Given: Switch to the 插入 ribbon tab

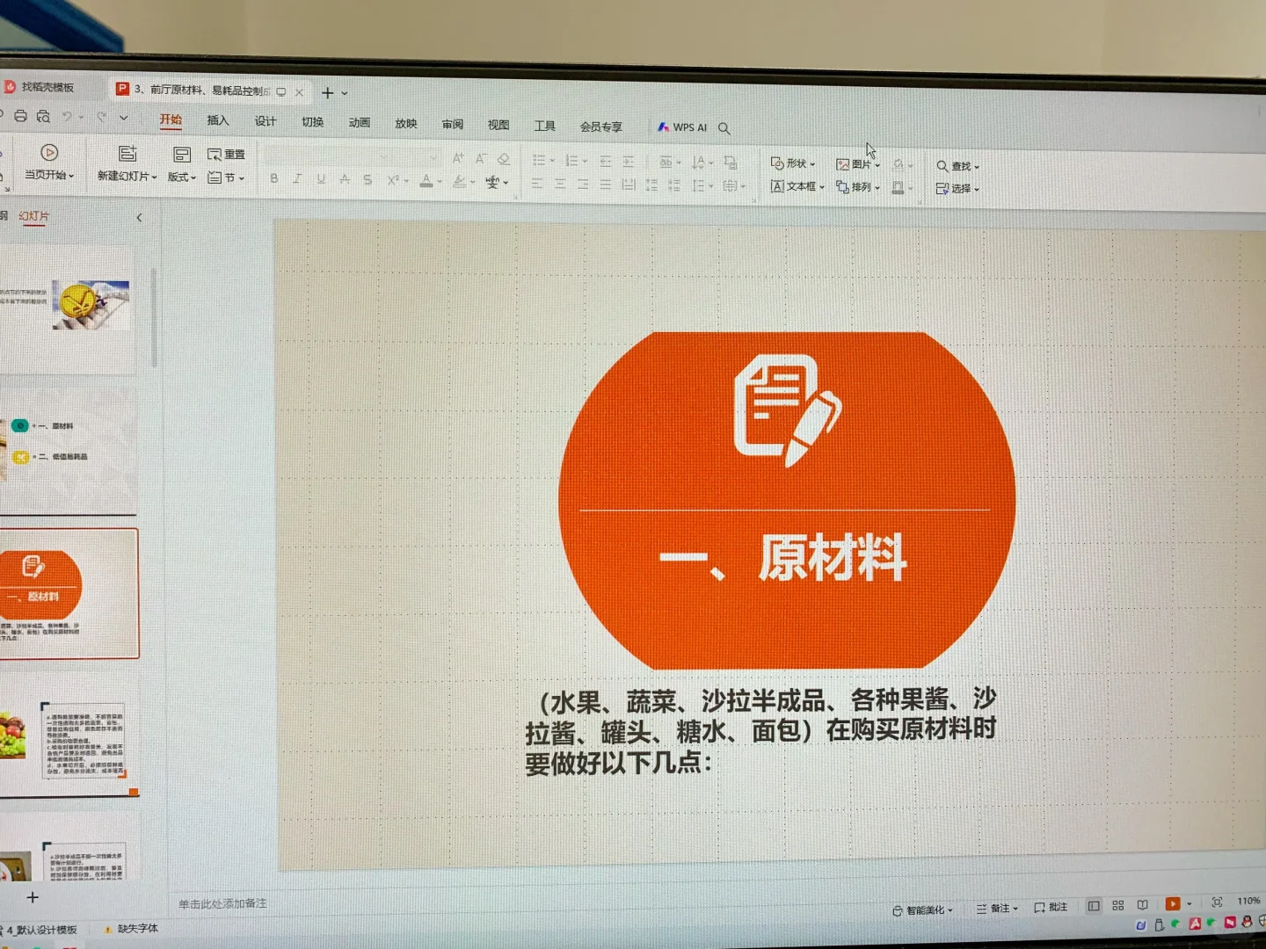Looking at the screenshot, I should pos(218,121).
